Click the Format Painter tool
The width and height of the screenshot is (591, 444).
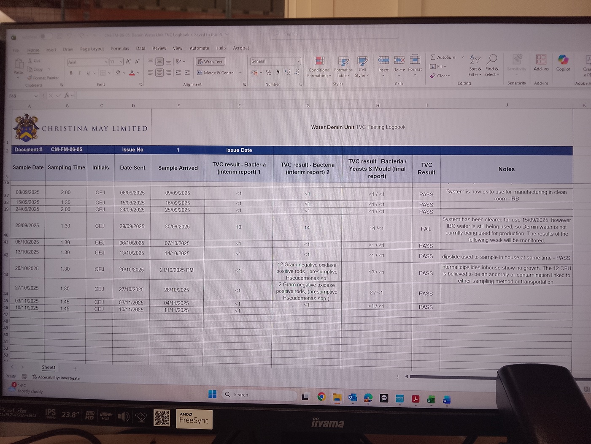(x=43, y=78)
